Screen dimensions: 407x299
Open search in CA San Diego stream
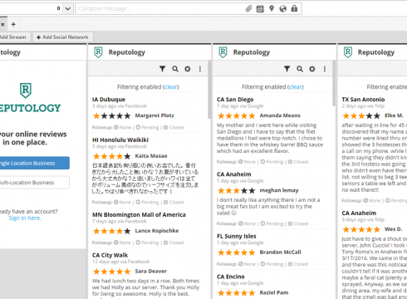point(300,69)
